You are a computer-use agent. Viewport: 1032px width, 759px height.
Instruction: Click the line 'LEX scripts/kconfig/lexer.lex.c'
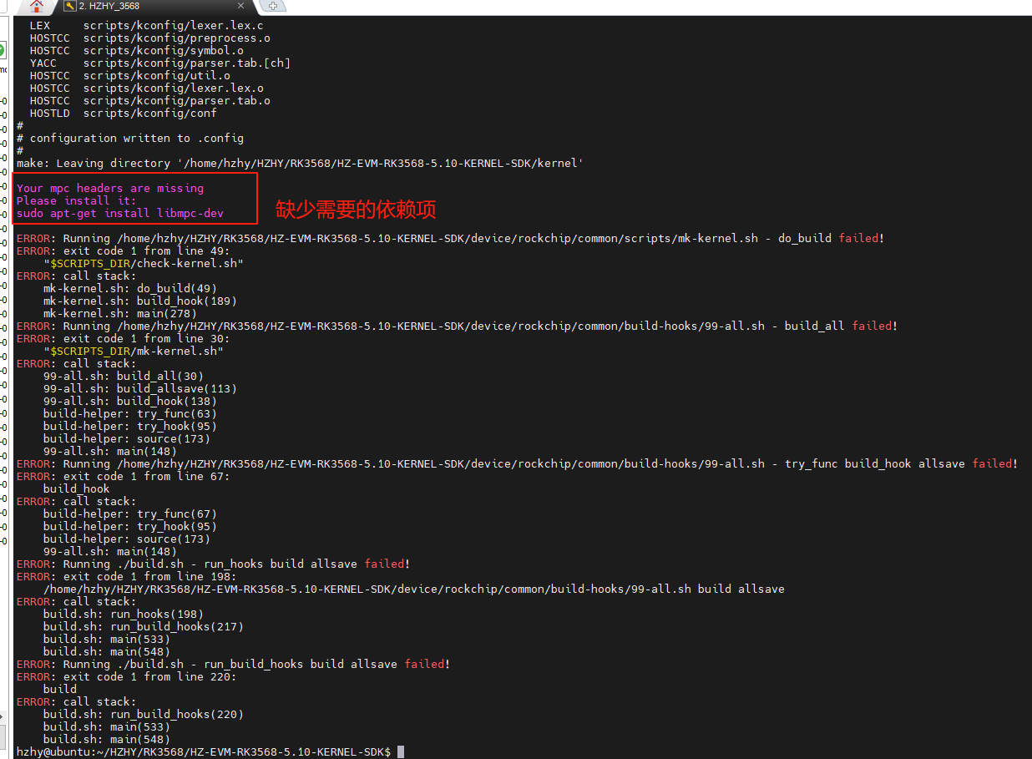click(x=146, y=26)
